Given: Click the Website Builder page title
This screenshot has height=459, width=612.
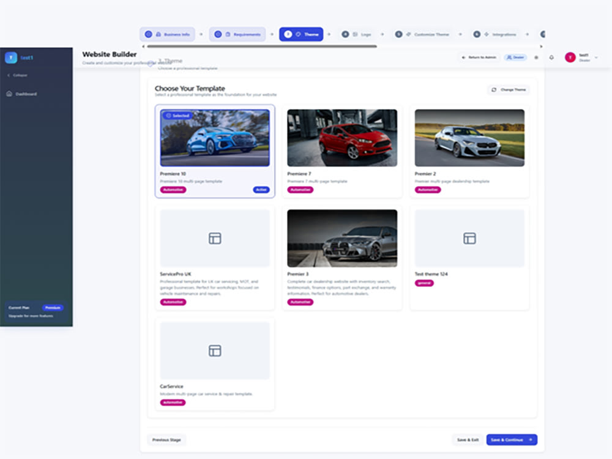Looking at the screenshot, I should pos(110,54).
